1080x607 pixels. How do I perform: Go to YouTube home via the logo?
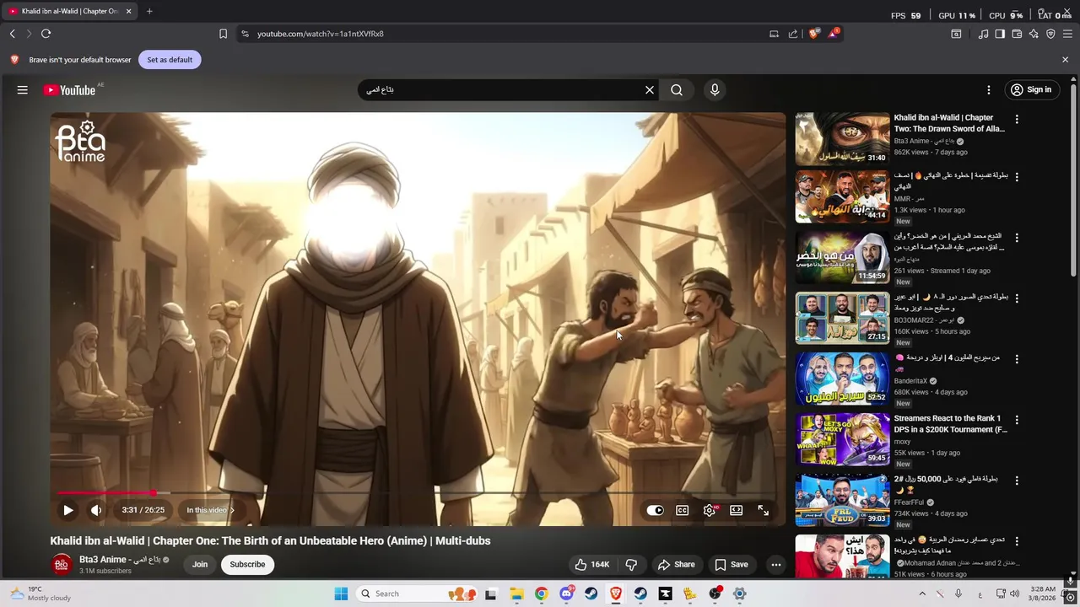(70, 90)
